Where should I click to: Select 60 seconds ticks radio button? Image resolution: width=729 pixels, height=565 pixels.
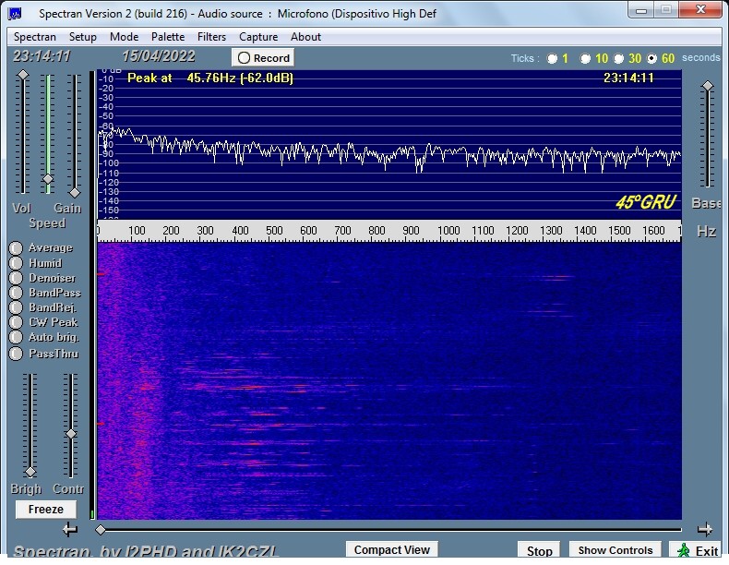(x=651, y=58)
